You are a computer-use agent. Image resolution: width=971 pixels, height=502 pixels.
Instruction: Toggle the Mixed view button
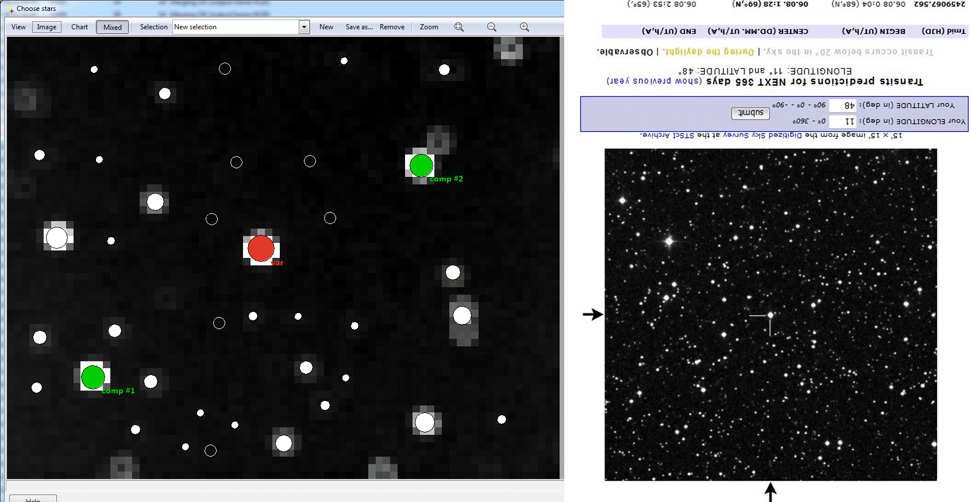click(x=112, y=27)
